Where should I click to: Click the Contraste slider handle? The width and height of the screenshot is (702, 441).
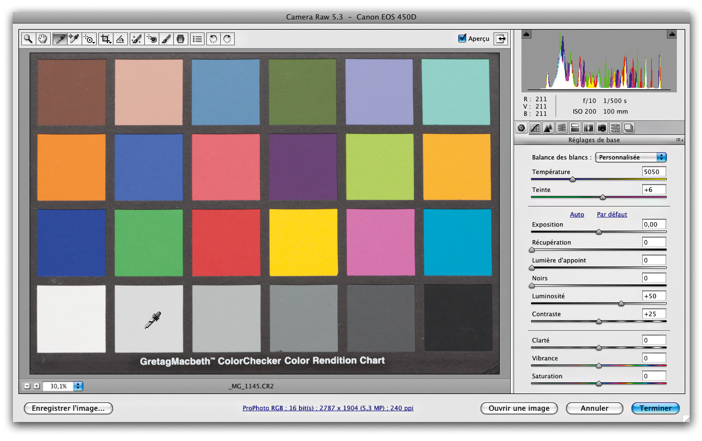click(x=599, y=321)
